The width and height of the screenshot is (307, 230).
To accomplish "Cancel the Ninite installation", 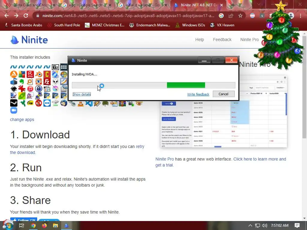I will click(x=224, y=94).
